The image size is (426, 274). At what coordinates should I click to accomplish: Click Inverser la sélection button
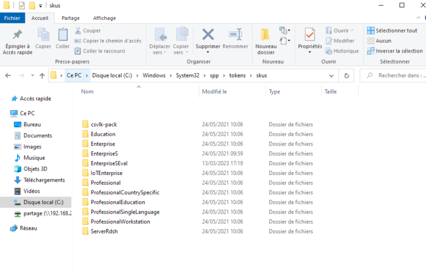pyautogui.click(x=394, y=51)
